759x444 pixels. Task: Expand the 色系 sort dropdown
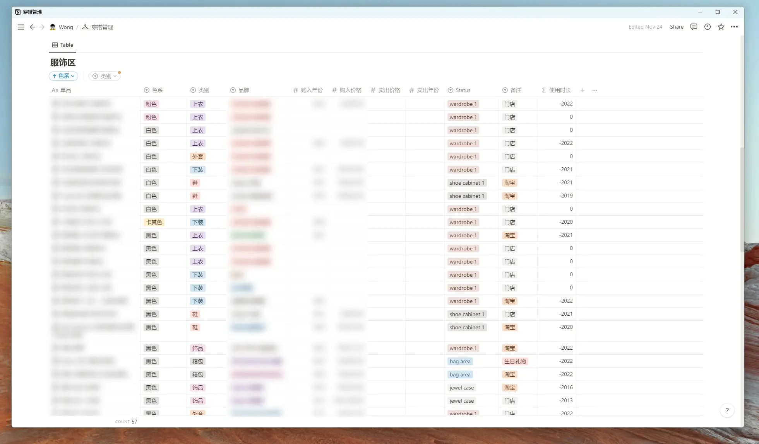[x=63, y=76]
